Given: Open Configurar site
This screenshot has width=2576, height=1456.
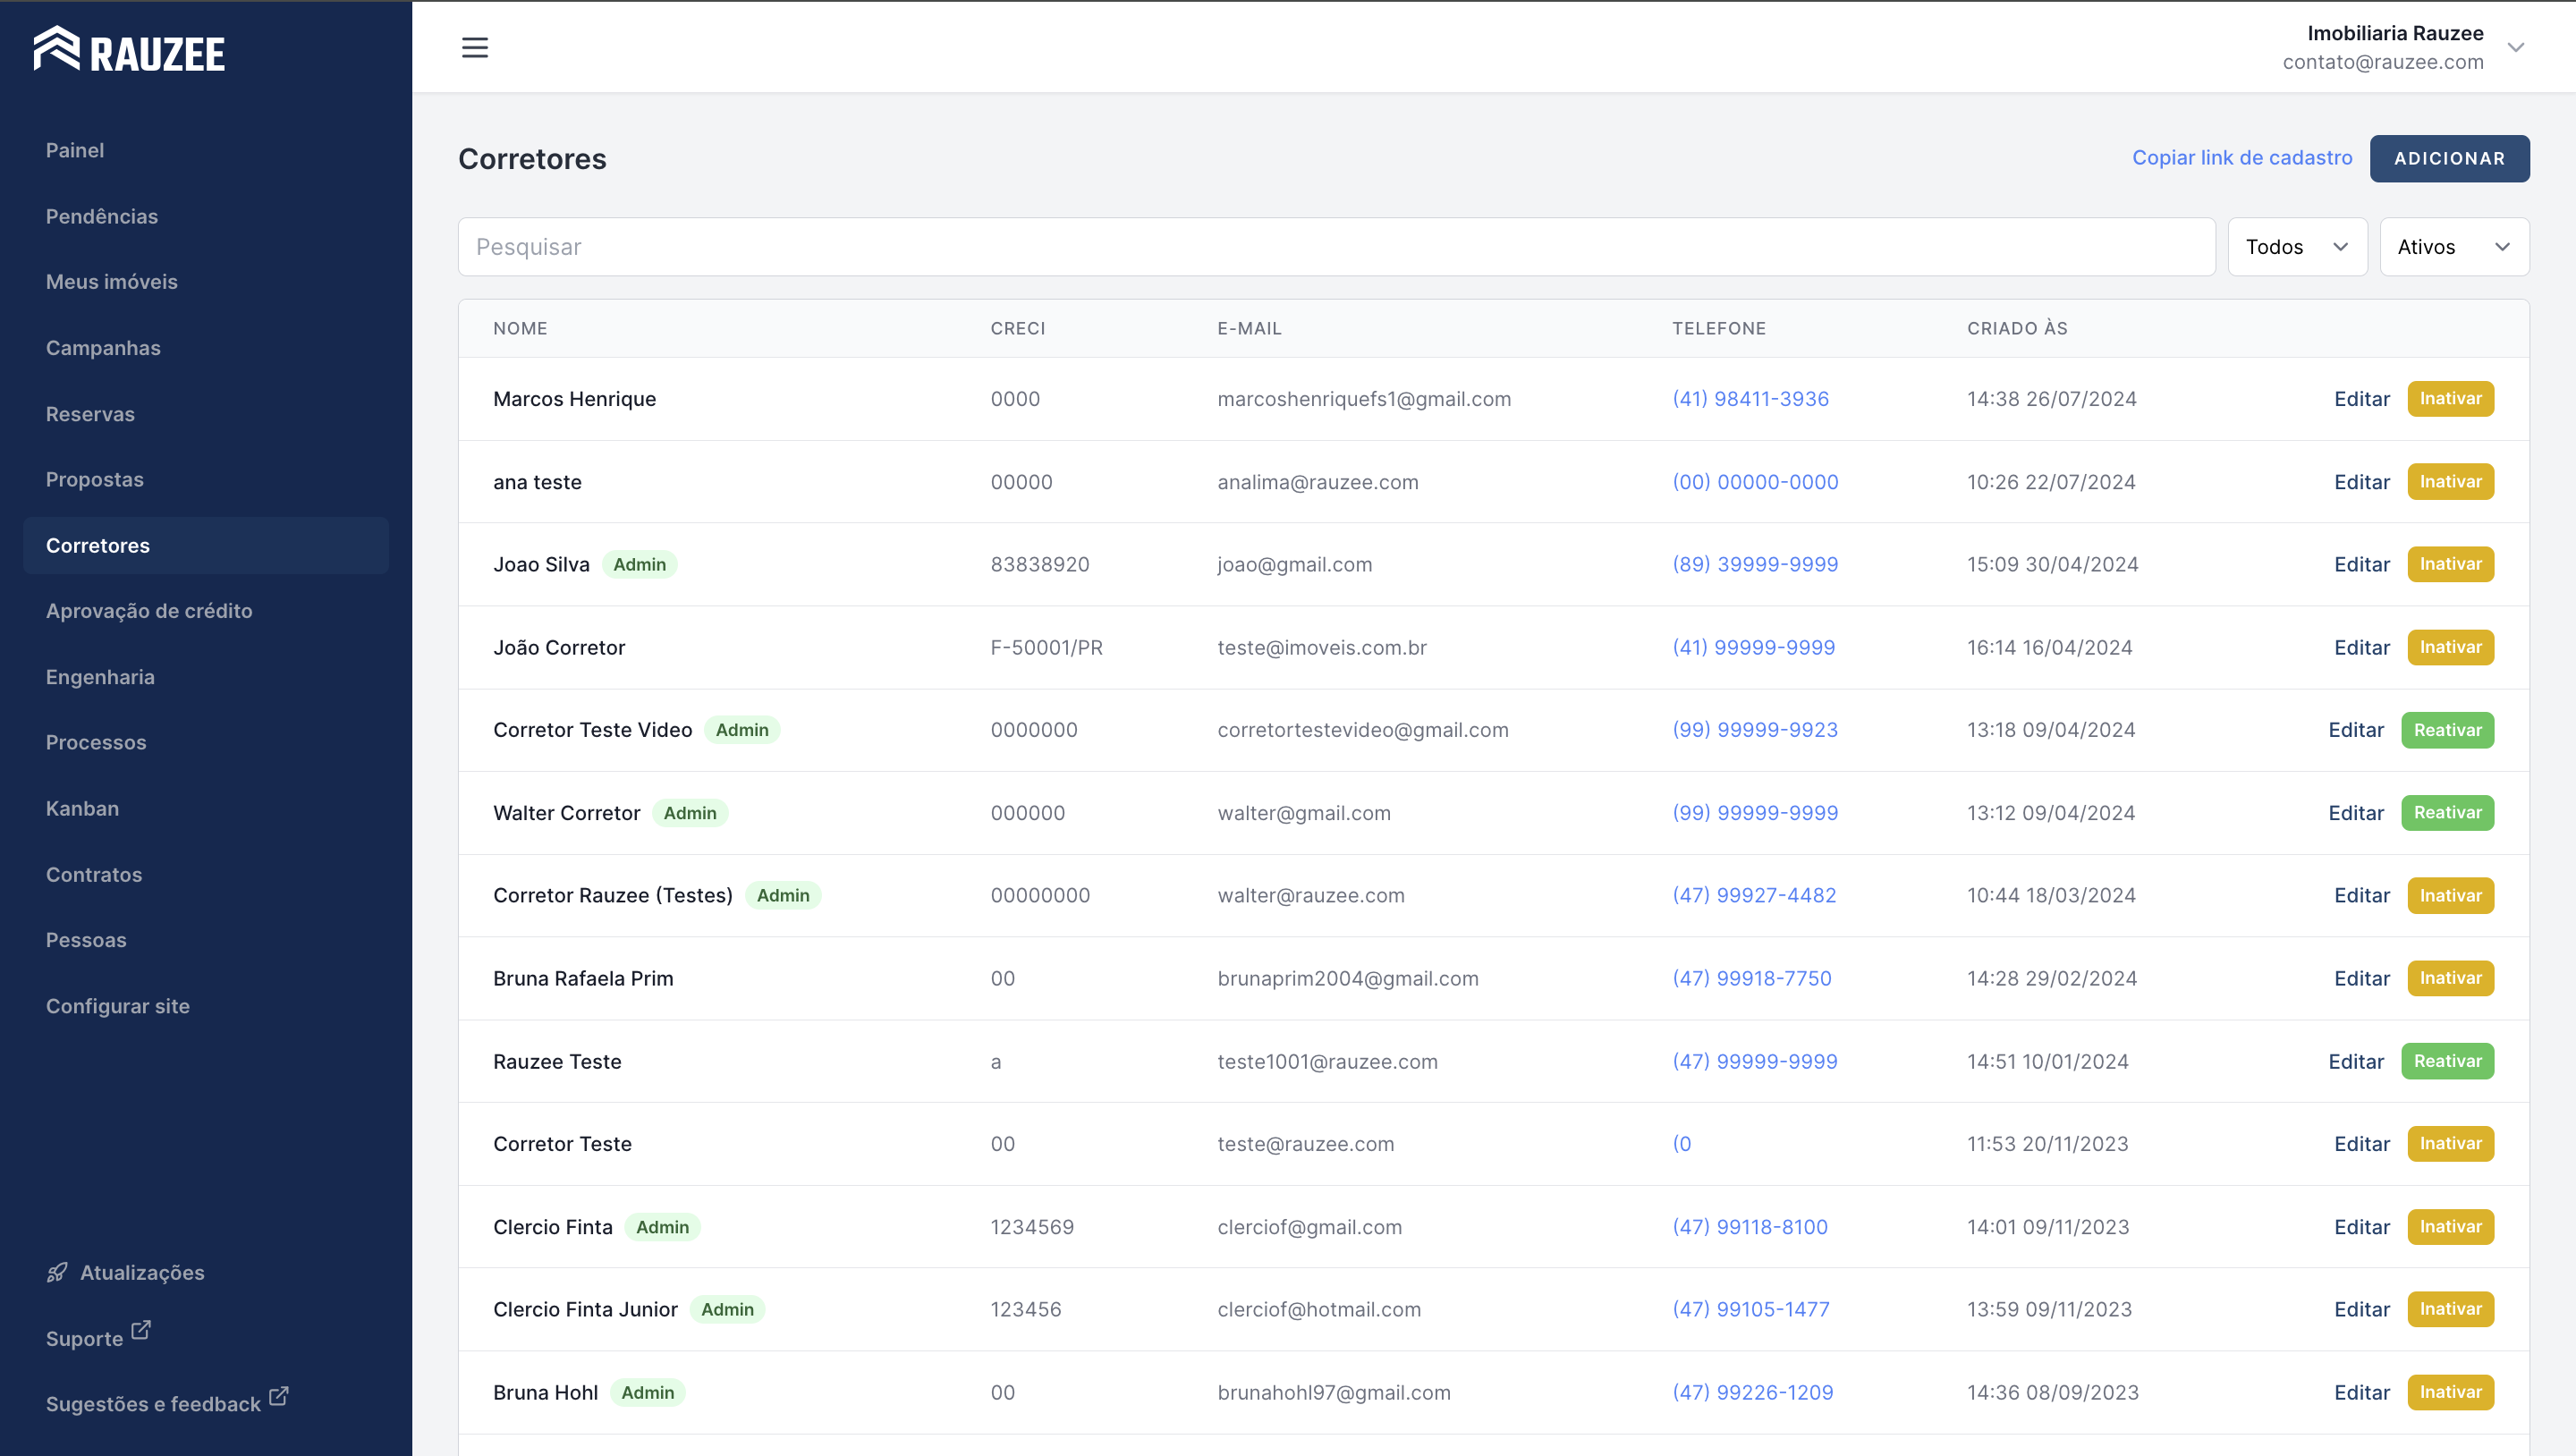Looking at the screenshot, I should tap(118, 1006).
